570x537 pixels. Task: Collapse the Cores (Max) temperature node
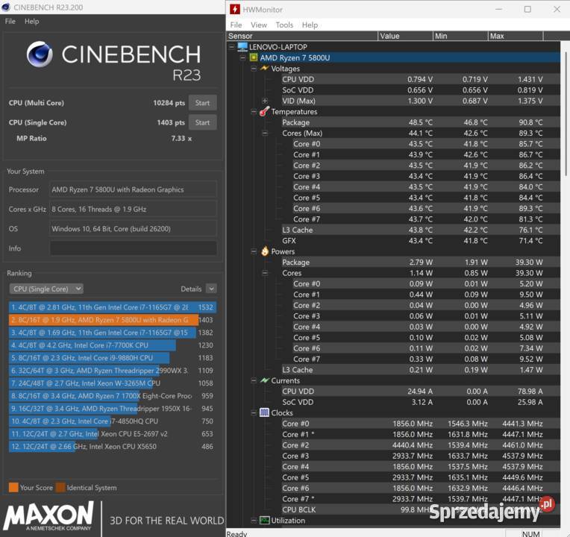pyautogui.click(x=265, y=133)
